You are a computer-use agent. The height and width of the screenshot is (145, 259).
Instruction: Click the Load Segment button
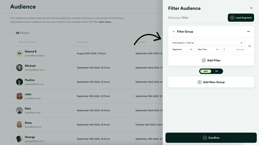[241, 18]
